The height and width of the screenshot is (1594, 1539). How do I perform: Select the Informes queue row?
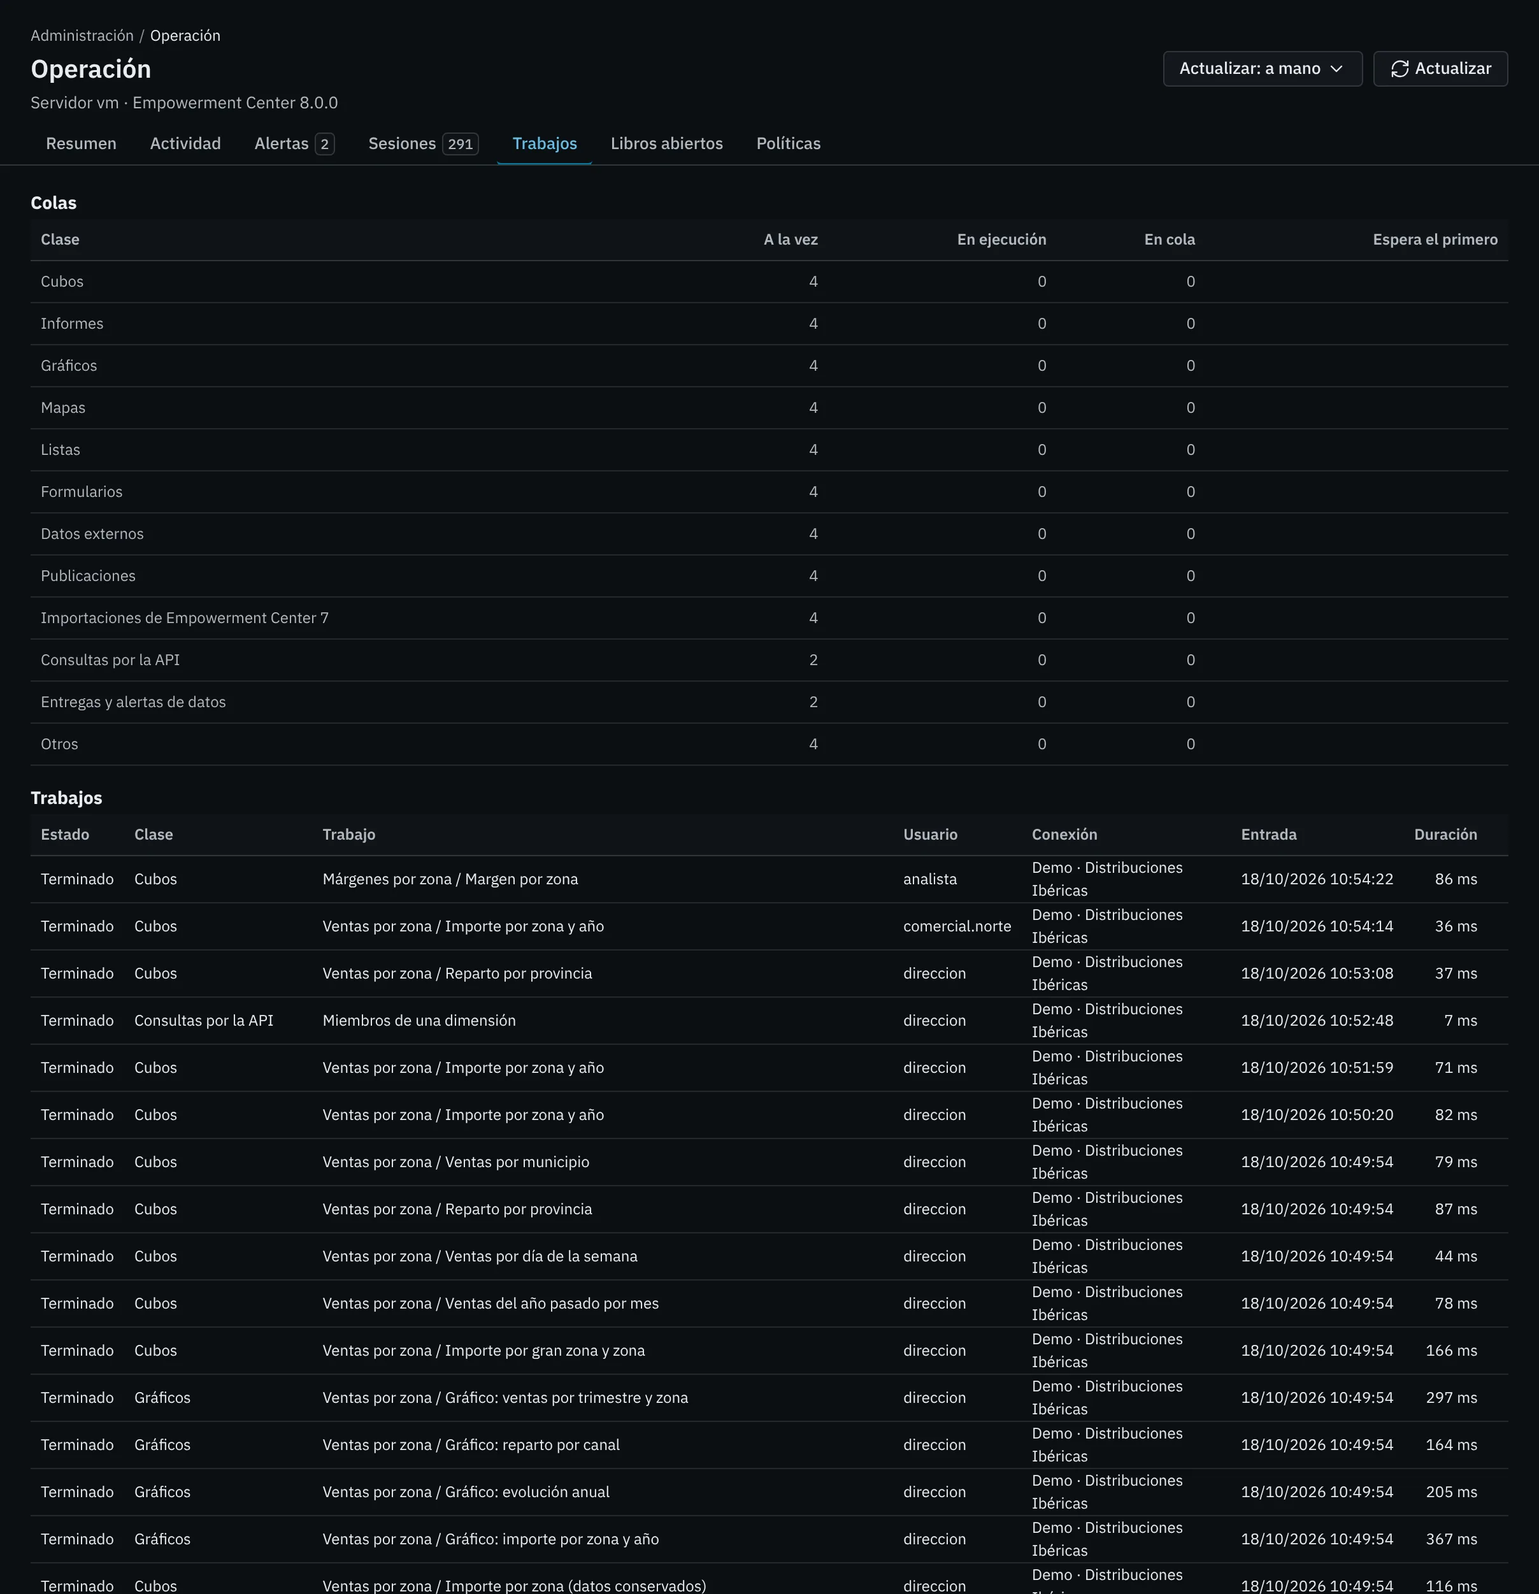[769, 324]
